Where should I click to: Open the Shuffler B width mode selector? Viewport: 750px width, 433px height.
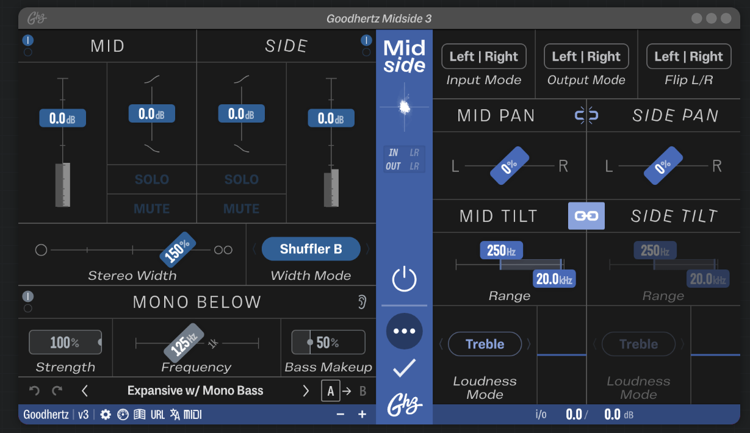pos(311,249)
